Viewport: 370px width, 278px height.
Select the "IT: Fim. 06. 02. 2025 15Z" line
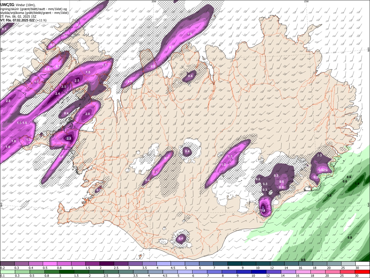[18, 17]
